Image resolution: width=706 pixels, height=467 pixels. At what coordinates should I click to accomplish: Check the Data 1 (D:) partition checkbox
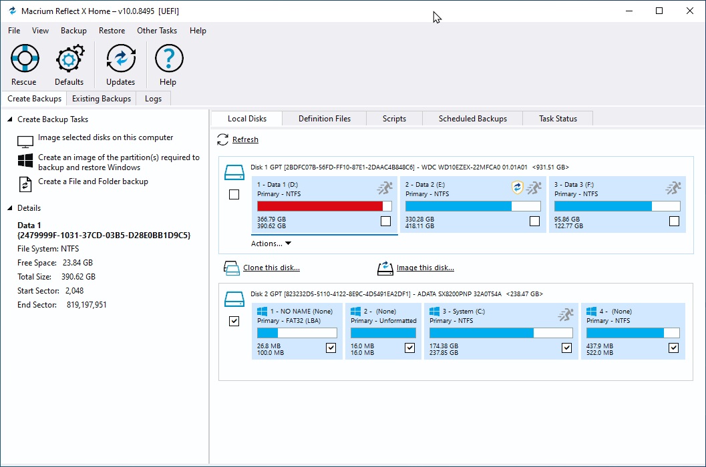[385, 221]
